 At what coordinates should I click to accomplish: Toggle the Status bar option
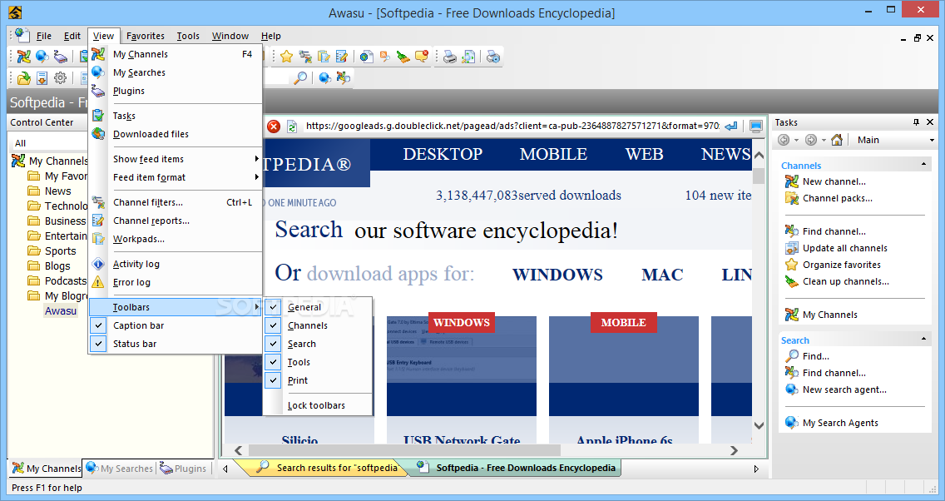tap(176, 344)
